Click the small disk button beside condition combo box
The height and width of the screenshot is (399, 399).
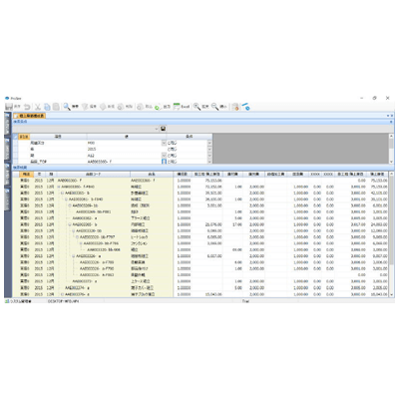click(163, 129)
